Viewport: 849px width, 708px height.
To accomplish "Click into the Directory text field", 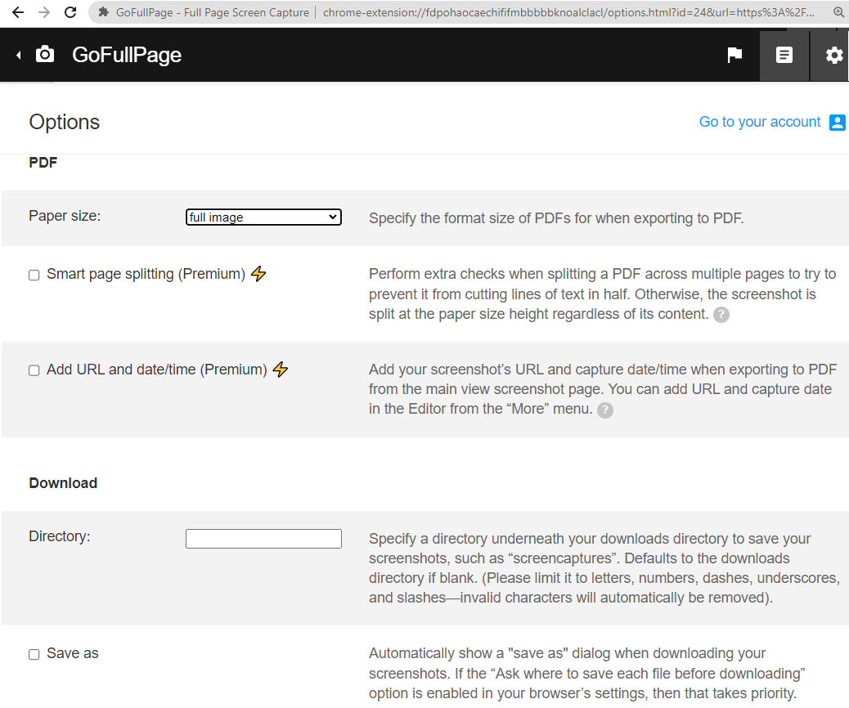I will [x=263, y=539].
